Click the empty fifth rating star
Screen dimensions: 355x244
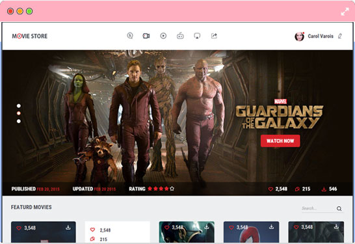(172, 189)
